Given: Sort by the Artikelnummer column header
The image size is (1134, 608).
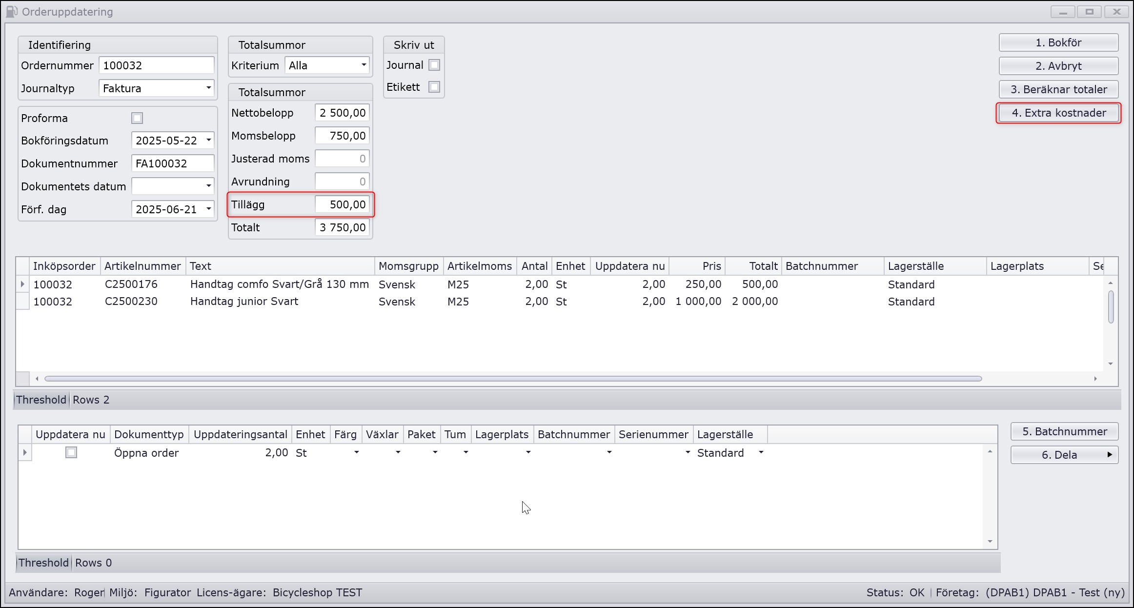Looking at the screenshot, I should click(x=142, y=266).
